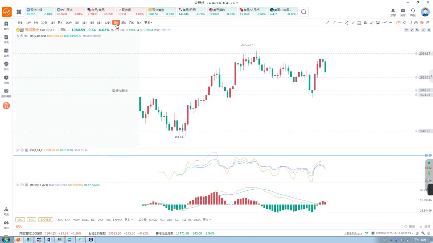Open more drawing tools ellipsis menu

390,23
